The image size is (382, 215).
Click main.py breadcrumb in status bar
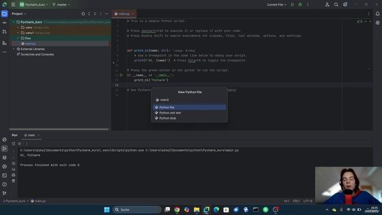[38, 201]
